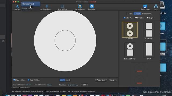Open the Layout Custom tool

coord(80,7)
